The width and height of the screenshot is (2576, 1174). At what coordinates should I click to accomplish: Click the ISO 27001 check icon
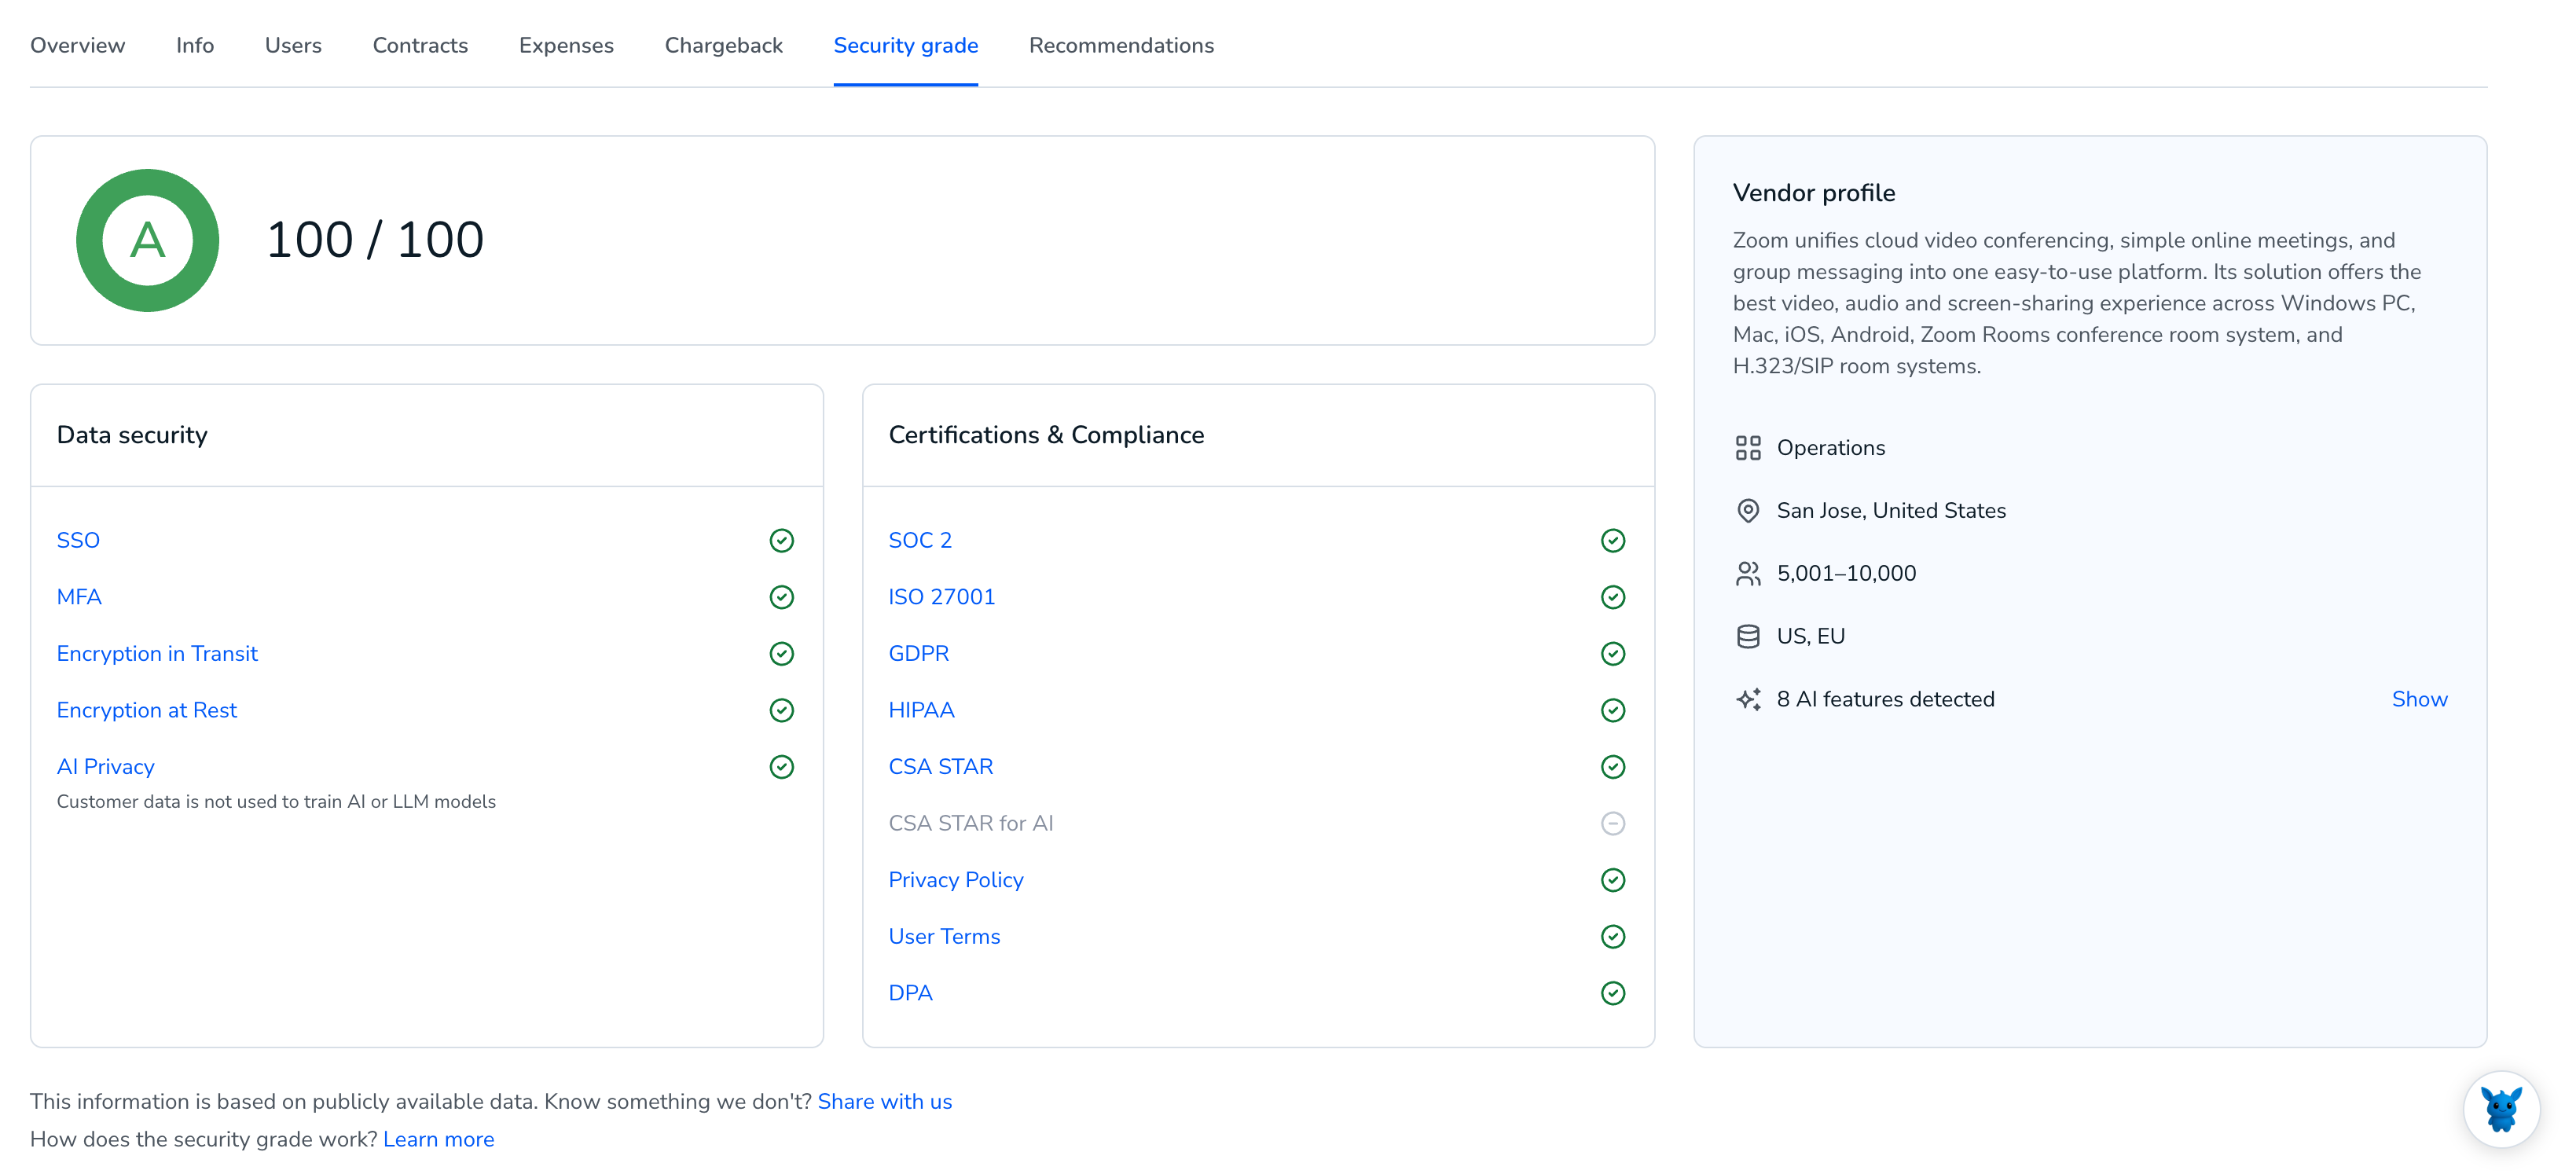click(x=1613, y=597)
